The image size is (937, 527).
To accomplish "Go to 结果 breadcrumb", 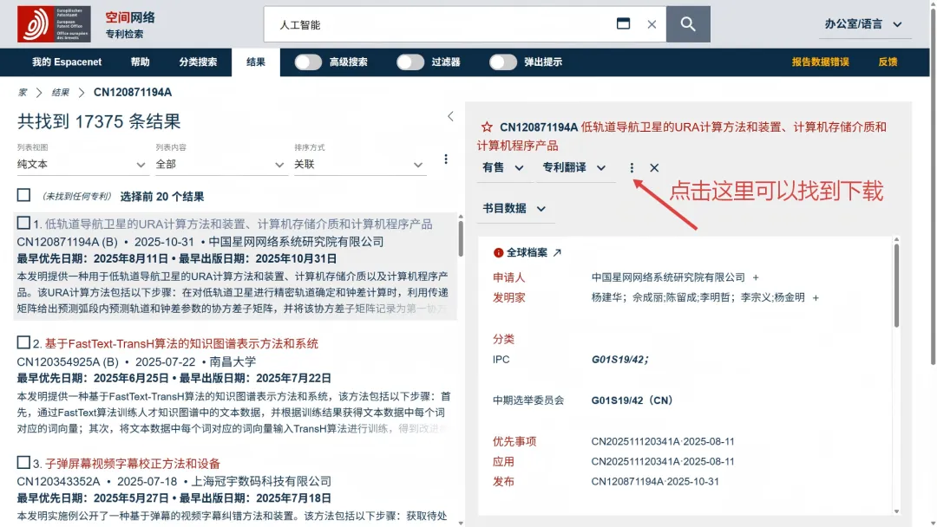I will click(60, 93).
